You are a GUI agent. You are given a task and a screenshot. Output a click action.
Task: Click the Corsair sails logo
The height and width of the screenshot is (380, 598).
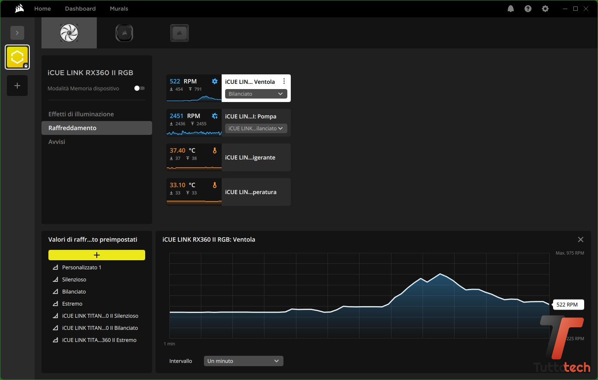click(x=19, y=9)
